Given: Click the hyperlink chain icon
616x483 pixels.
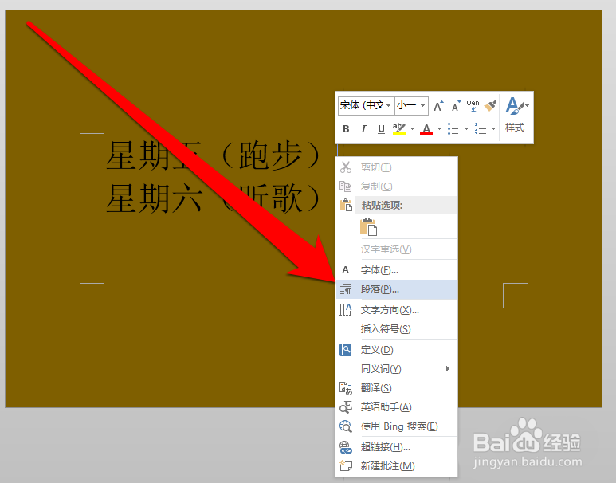Looking at the screenshot, I should [345, 447].
